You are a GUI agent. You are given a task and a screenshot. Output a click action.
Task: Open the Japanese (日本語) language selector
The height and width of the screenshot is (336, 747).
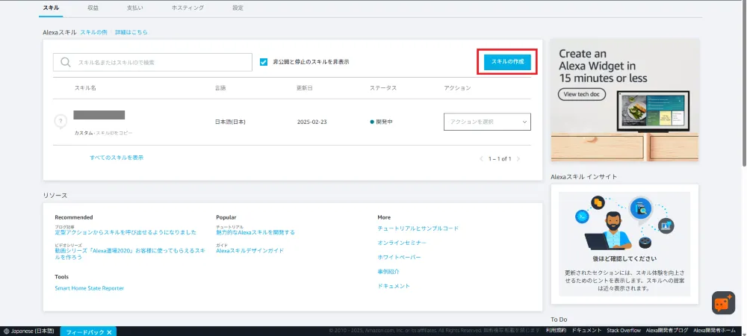pos(28,332)
